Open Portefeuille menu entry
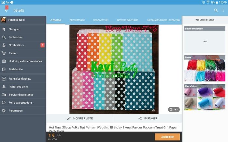This screenshot has width=228, height=142. click(x=23, y=69)
